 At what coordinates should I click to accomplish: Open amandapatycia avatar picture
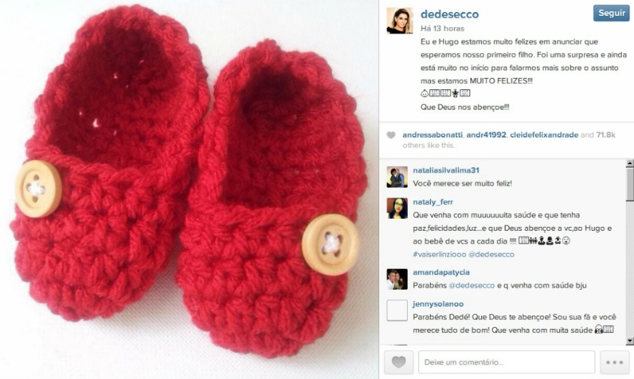(x=397, y=279)
